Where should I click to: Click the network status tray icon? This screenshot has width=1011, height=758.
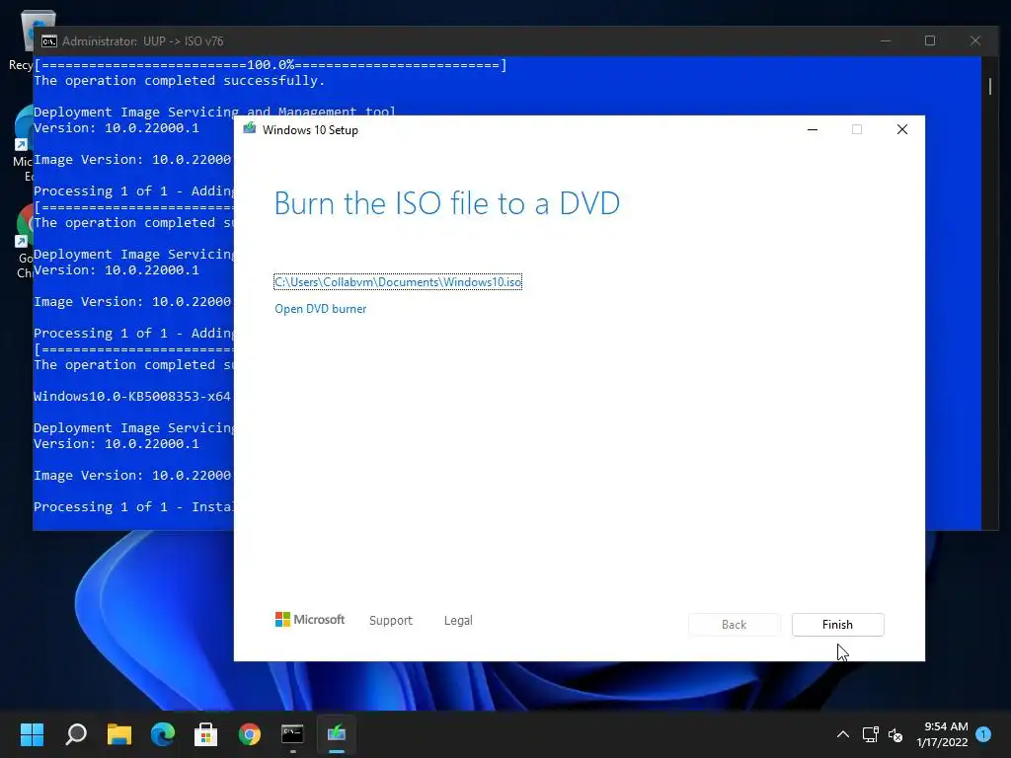(871, 734)
